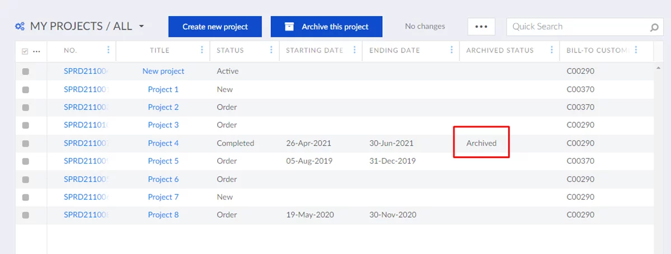Expand the MY PROJECTS / ALL view dropdown
The image size is (671, 254).
coord(142,26)
